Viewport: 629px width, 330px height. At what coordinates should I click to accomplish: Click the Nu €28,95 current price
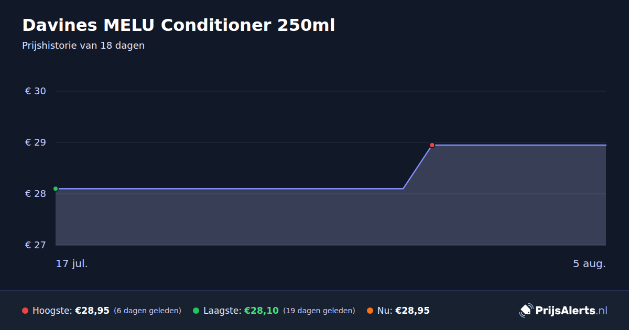pyautogui.click(x=413, y=311)
